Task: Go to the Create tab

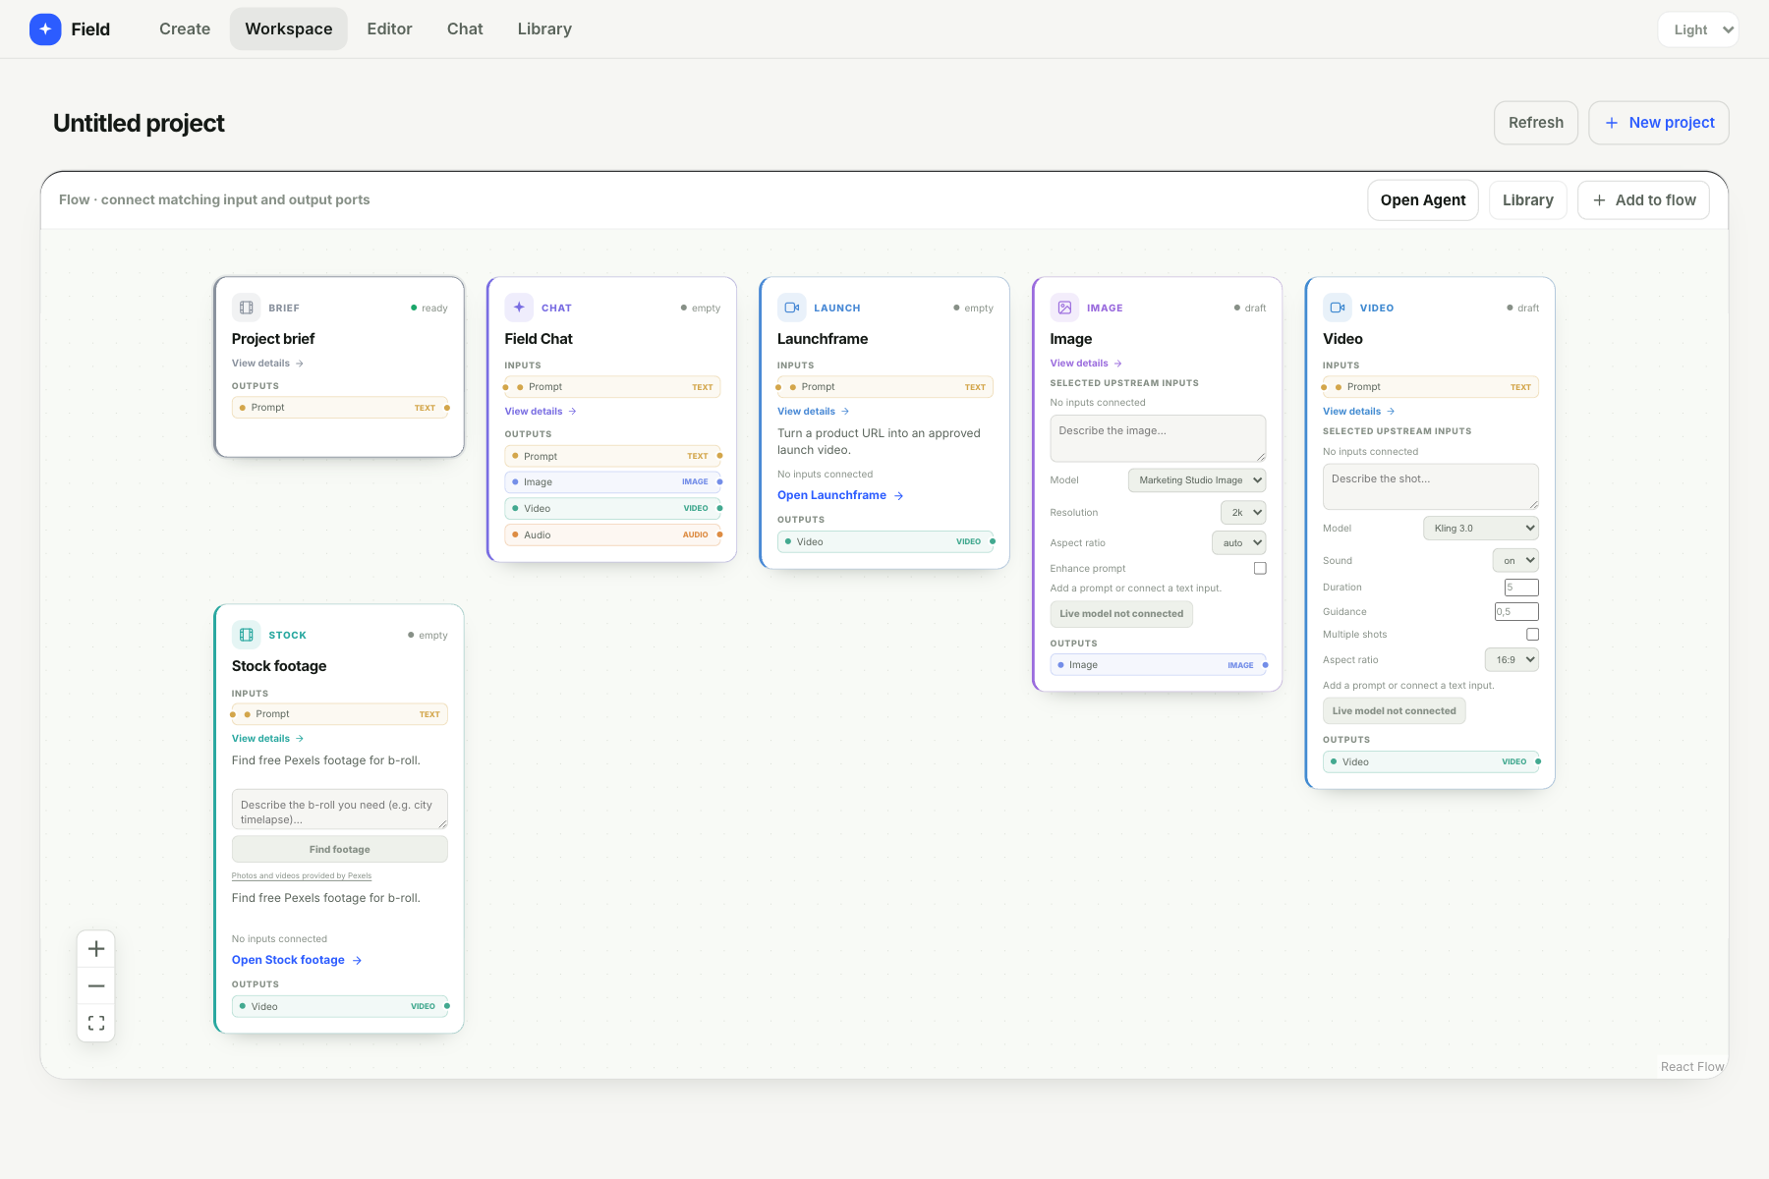Action: tap(185, 29)
